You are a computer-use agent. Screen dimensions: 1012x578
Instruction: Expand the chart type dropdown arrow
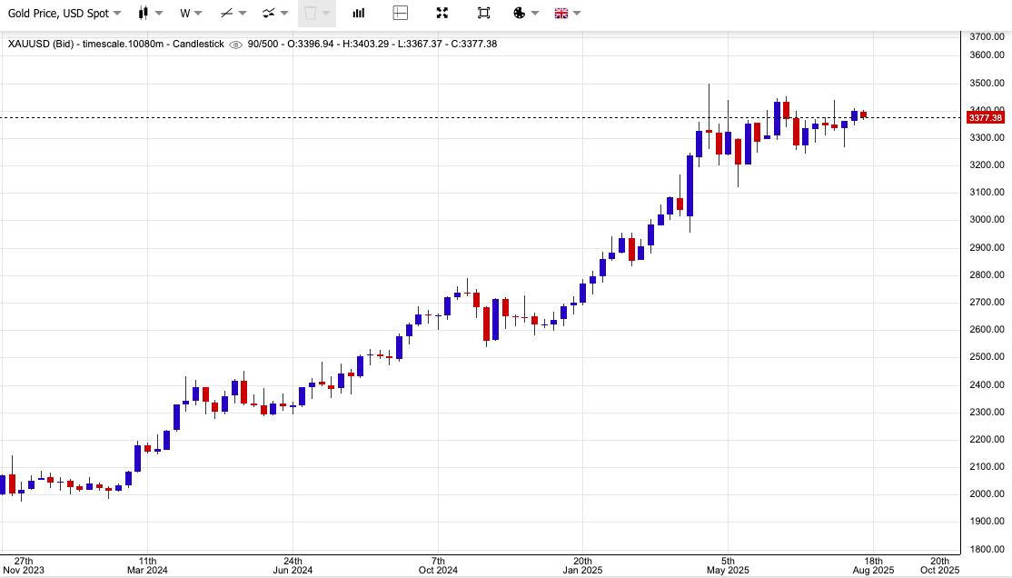[x=160, y=13]
